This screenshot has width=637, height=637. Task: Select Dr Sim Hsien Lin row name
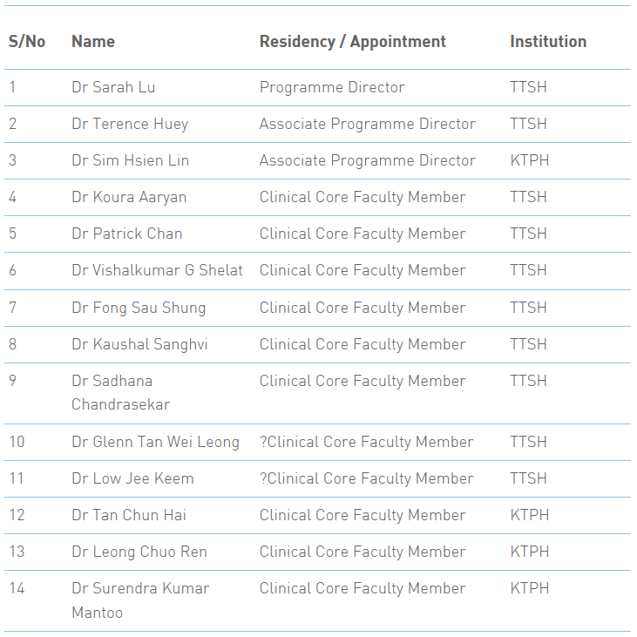click(131, 160)
